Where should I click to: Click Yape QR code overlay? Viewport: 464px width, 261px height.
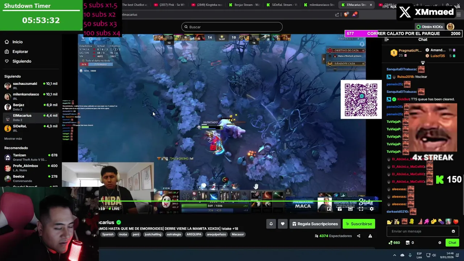(361, 99)
